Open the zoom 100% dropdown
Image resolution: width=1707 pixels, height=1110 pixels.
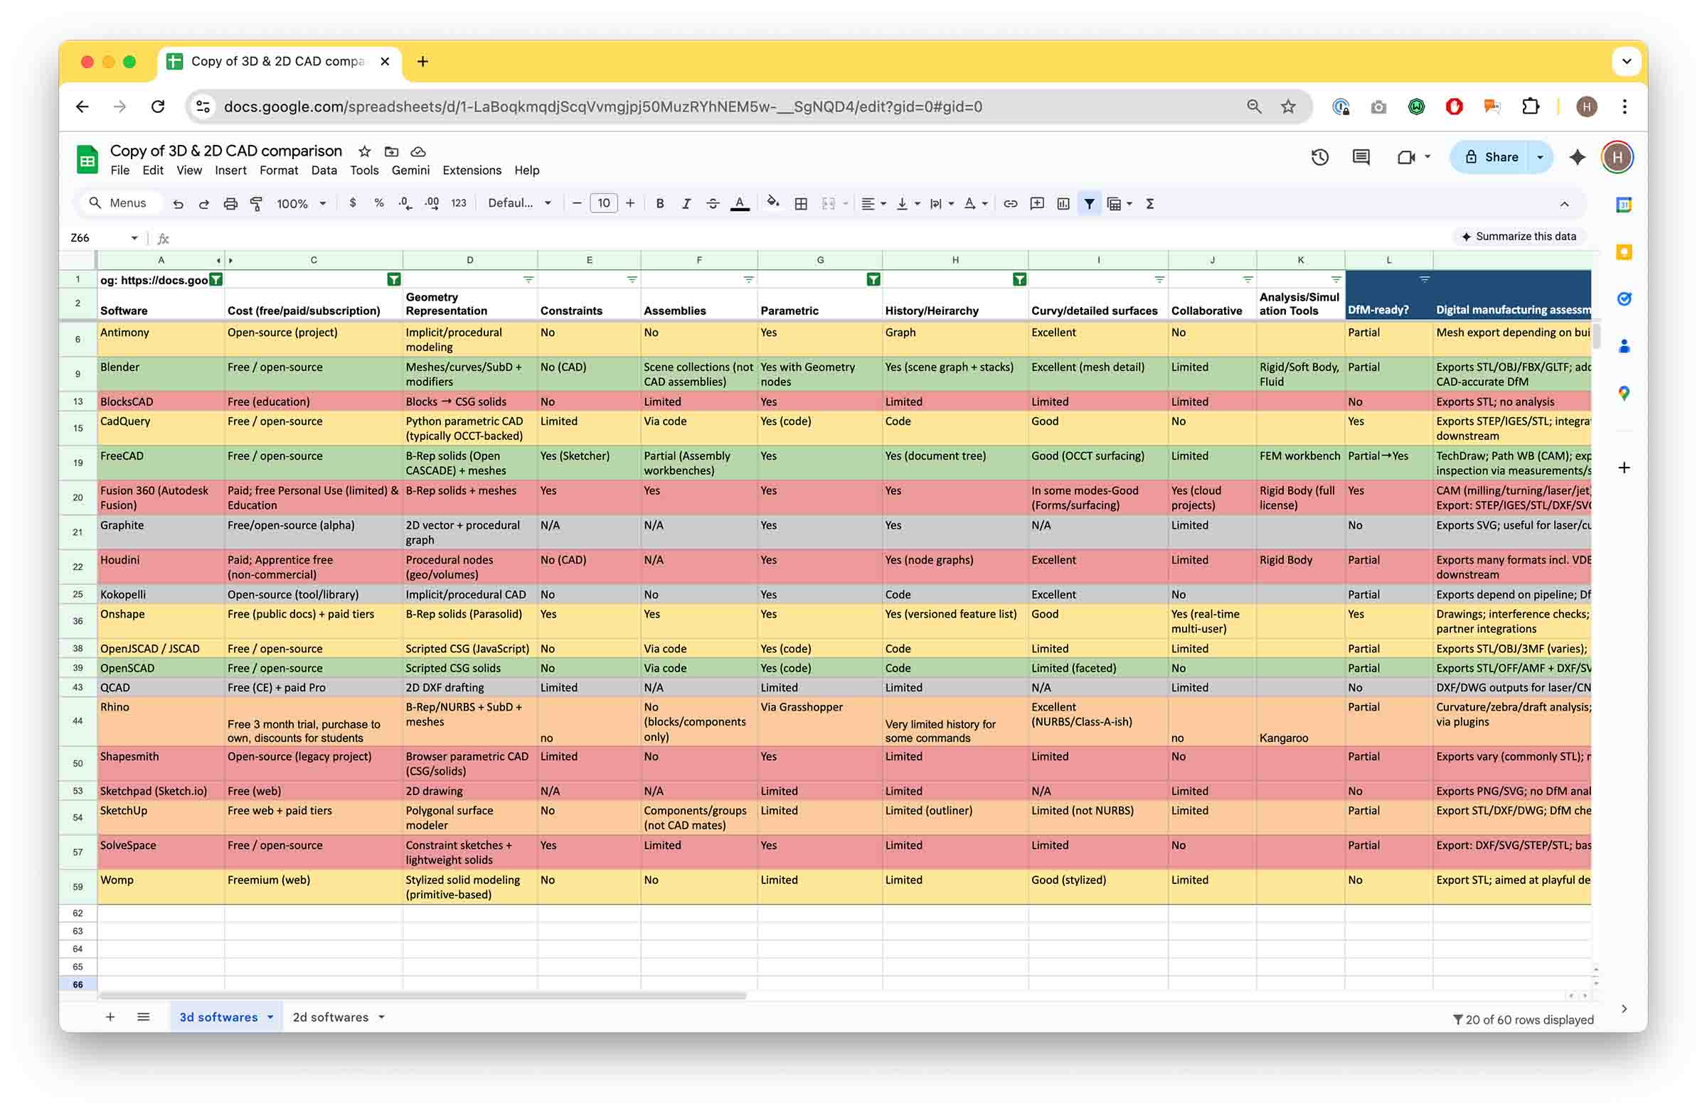point(302,203)
